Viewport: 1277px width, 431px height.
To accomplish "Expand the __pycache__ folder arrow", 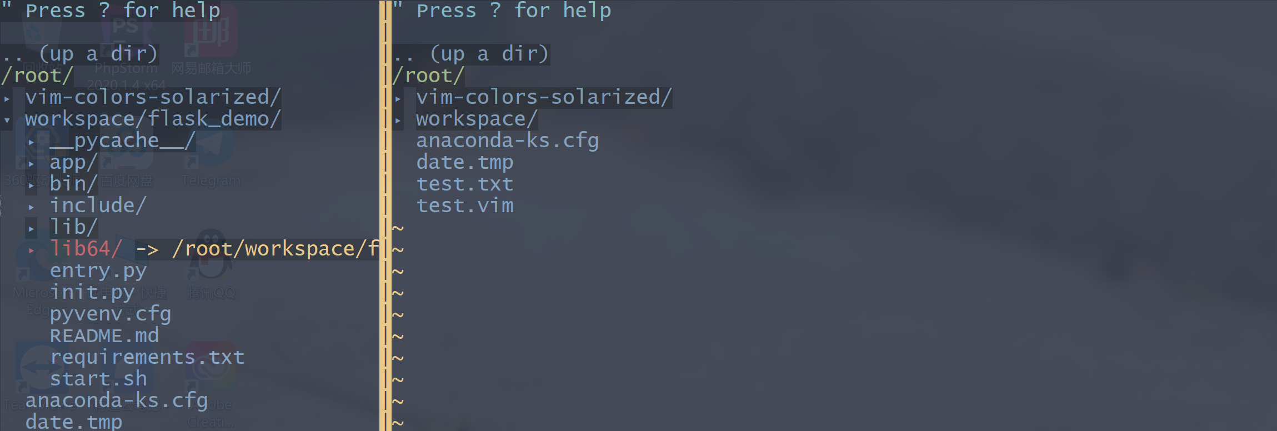I will tap(32, 142).
